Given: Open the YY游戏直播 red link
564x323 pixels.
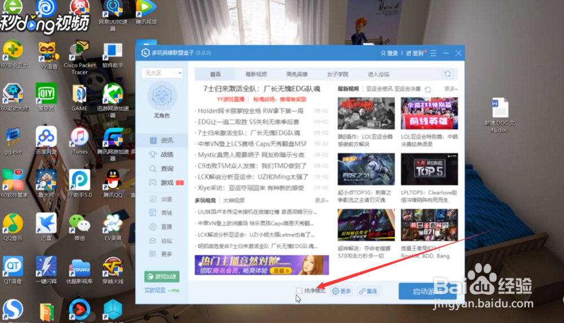Looking at the screenshot, I should click(231, 99).
